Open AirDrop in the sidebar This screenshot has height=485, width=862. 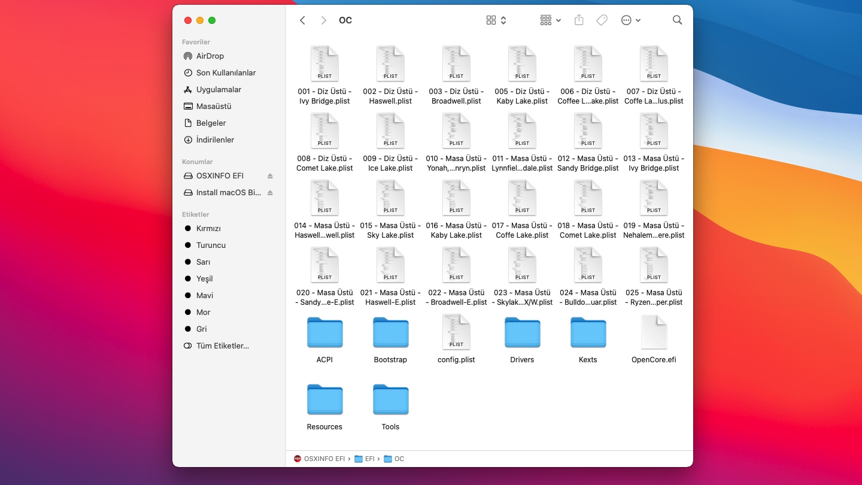tap(210, 56)
